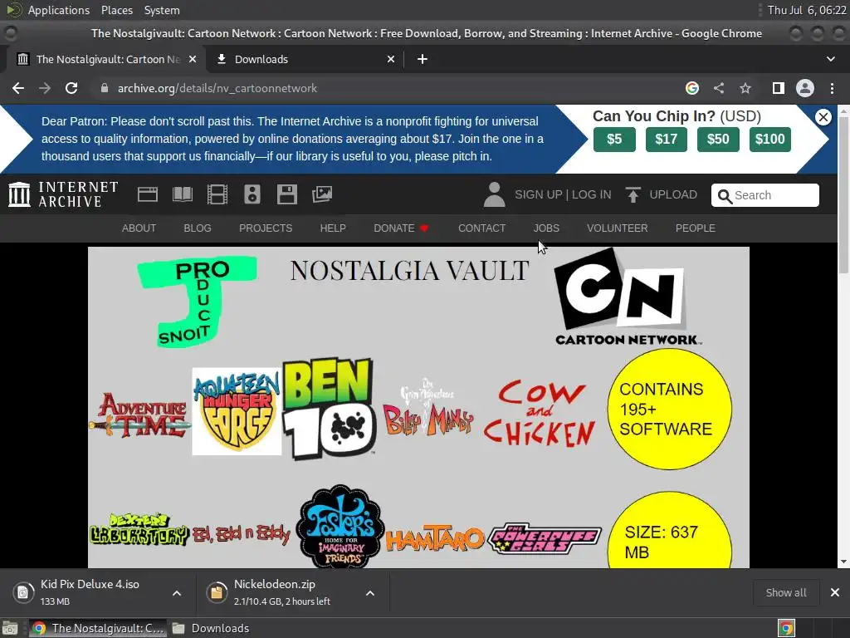Reload the current page
The width and height of the screenshot is (850, 638).
pos(71,88)
